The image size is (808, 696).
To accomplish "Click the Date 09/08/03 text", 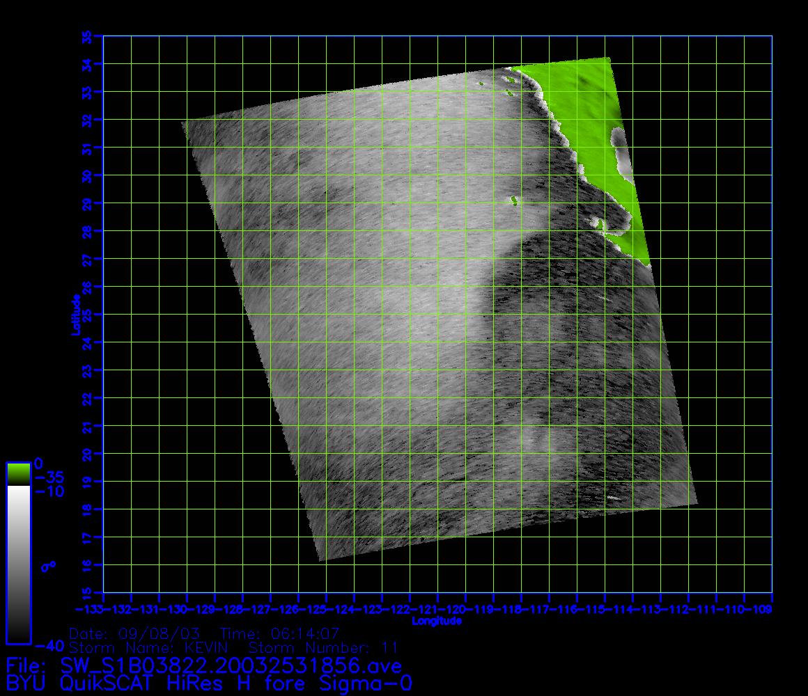I will pyautogui.click(x=136, y=634).
